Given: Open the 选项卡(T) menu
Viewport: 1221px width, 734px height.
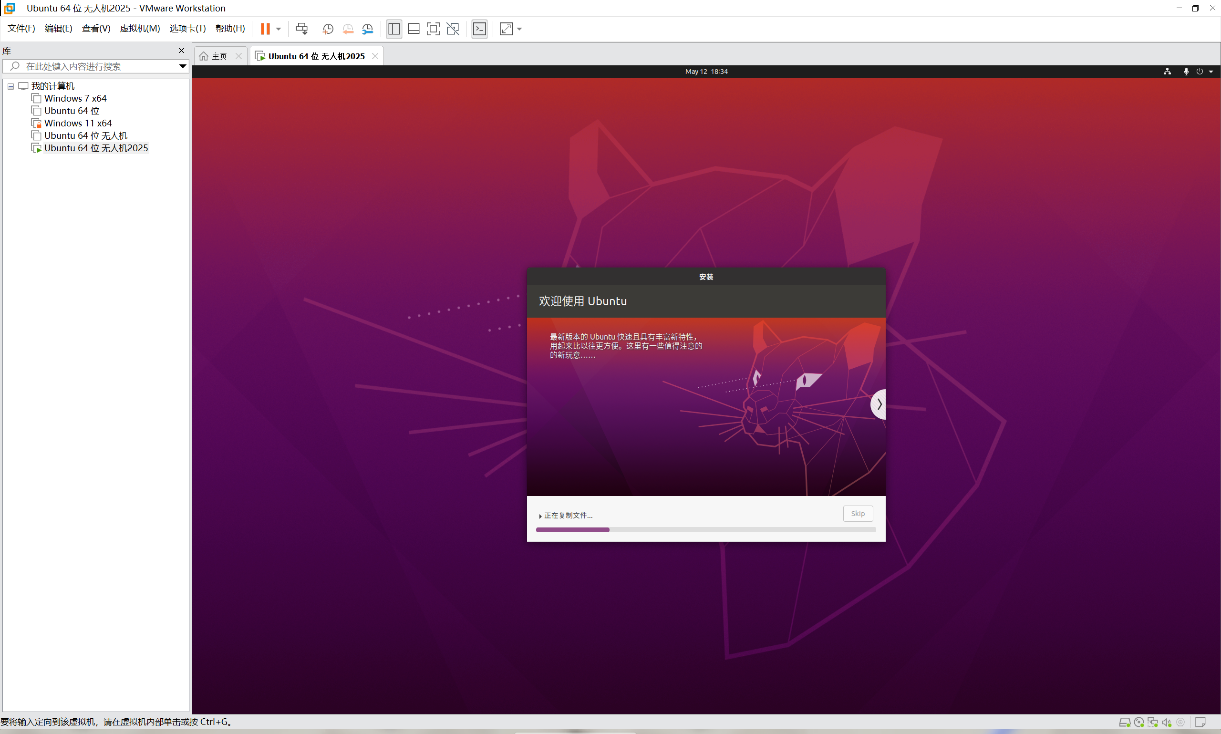Looking at the screenshot, I should click(x=187, y=28).
